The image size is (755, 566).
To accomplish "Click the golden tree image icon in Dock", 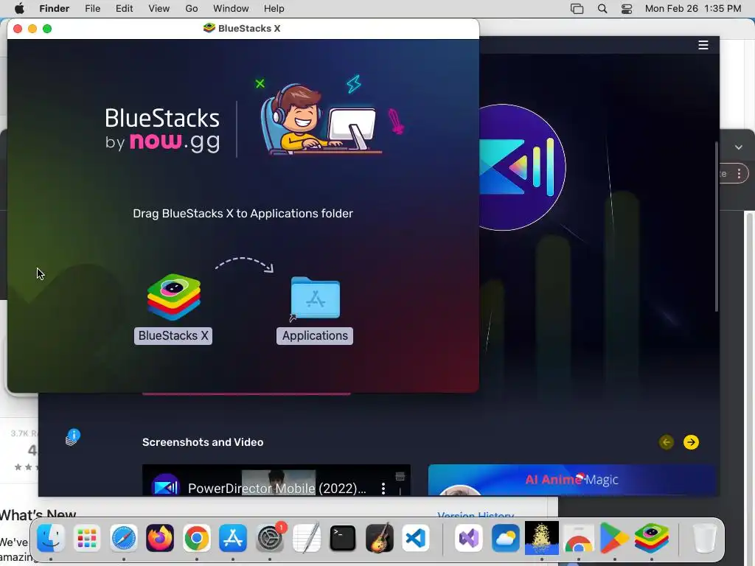I will pyautogui.click(x=542, y=538).
